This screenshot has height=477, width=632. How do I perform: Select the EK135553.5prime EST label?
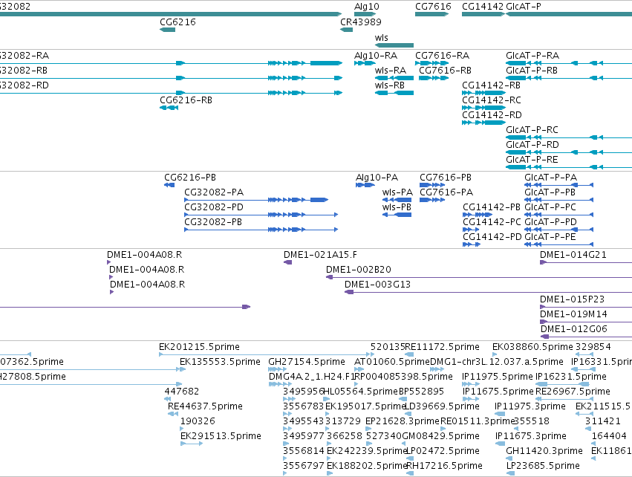(x=220, y=362)
